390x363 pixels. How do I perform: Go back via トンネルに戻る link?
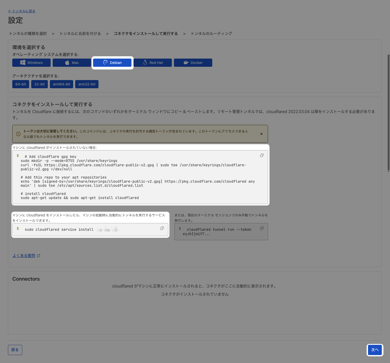(x=22, y=11)
